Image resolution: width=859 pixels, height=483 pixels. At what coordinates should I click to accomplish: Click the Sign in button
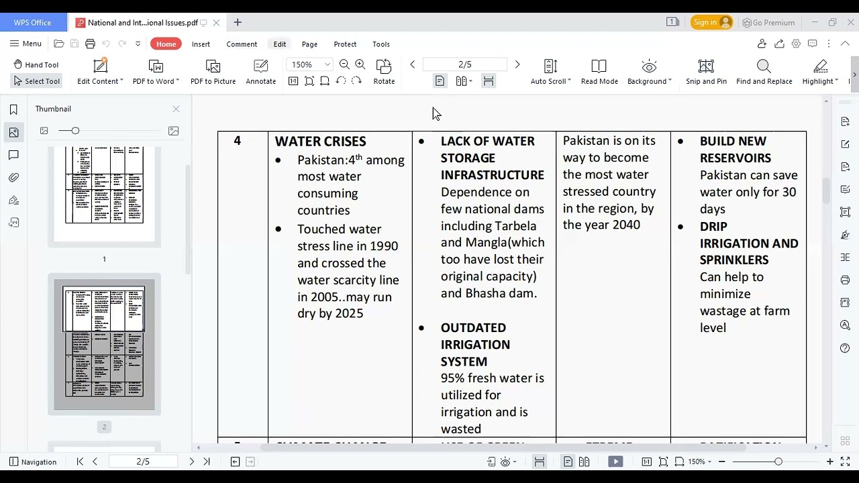pos(712,22)
